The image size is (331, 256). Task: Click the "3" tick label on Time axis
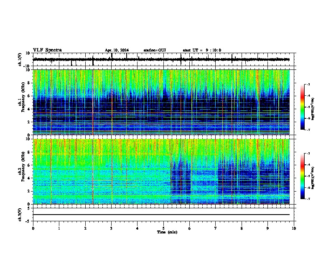tap(111, 228)
